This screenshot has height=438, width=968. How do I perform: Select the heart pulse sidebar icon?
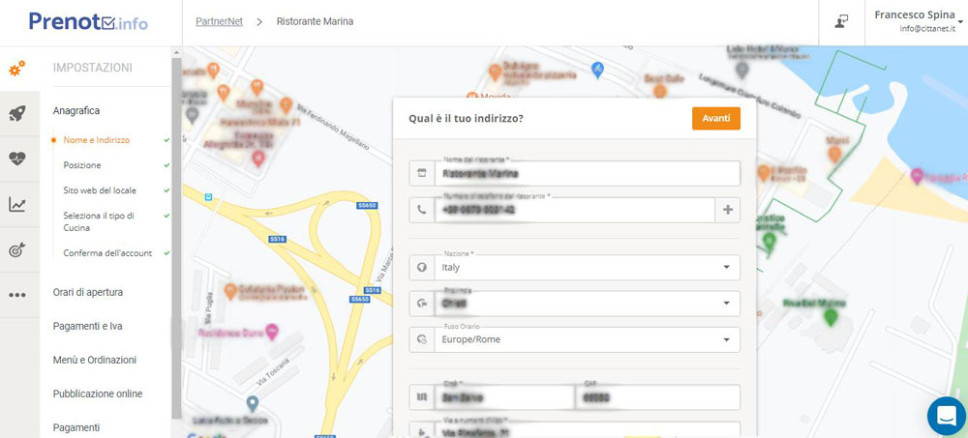(17, 160)
